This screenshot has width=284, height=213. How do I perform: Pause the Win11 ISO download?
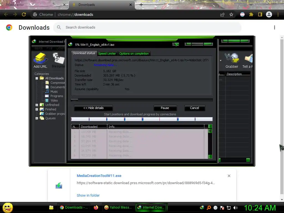click(x=165, y=108)
